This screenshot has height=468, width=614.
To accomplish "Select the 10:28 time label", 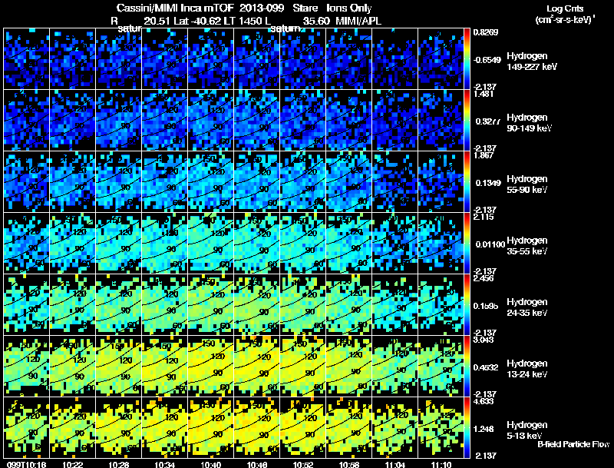I will pos(119,464).
